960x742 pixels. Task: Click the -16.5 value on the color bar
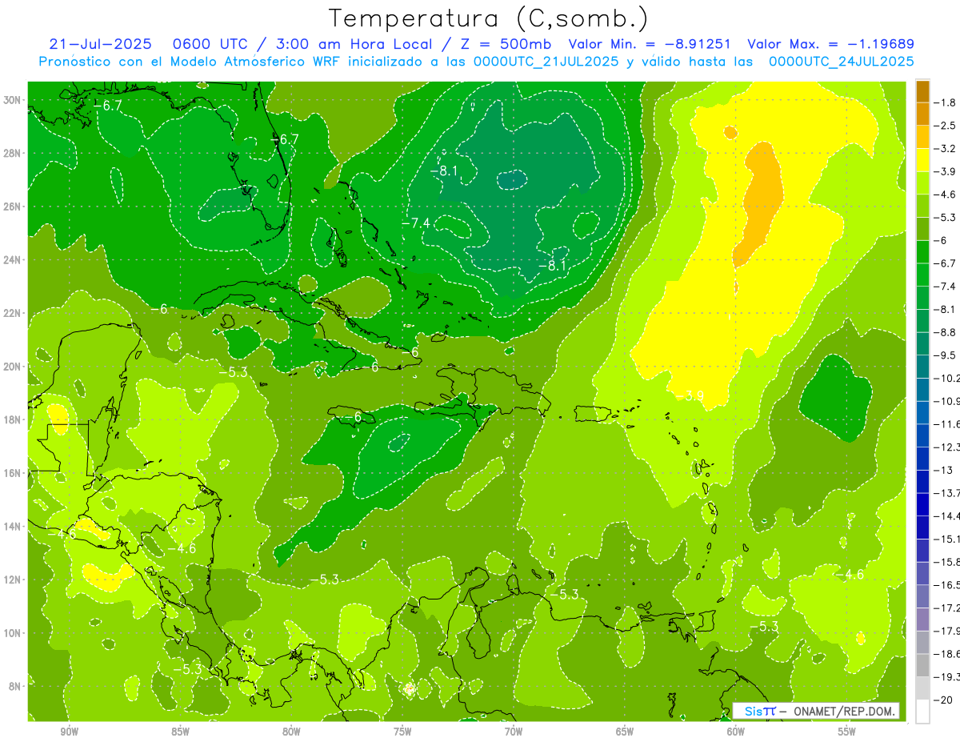(947, 584)
